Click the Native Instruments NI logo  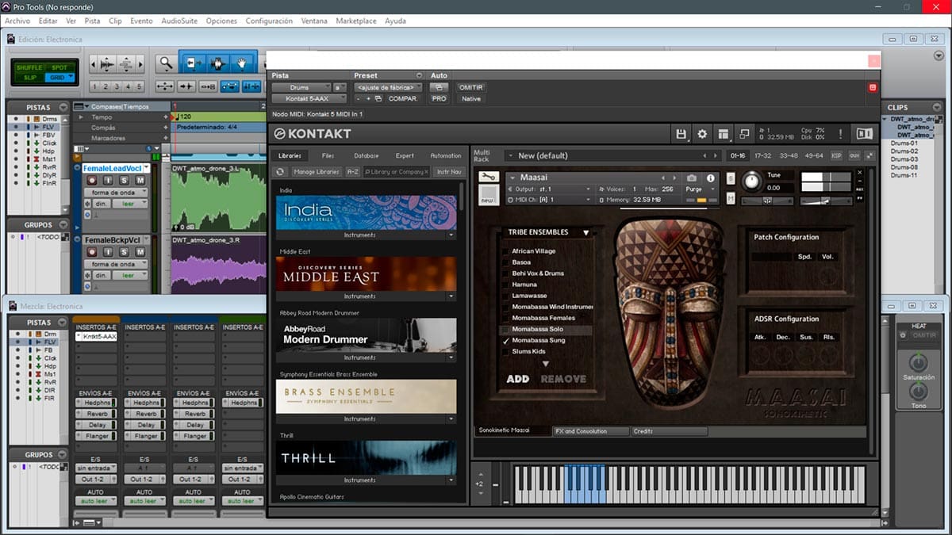pos(865,134)
